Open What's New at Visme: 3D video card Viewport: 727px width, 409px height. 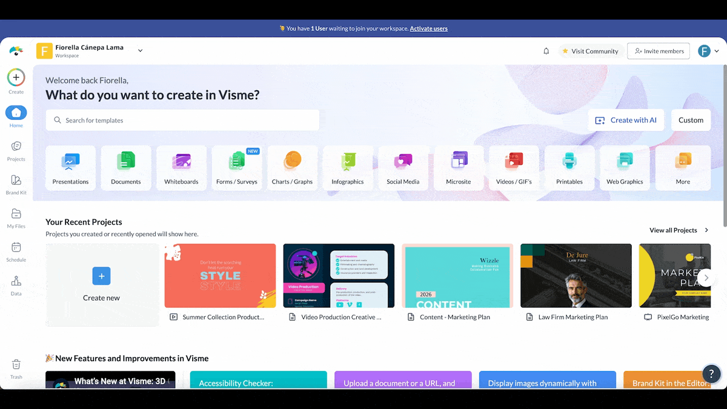110,380
